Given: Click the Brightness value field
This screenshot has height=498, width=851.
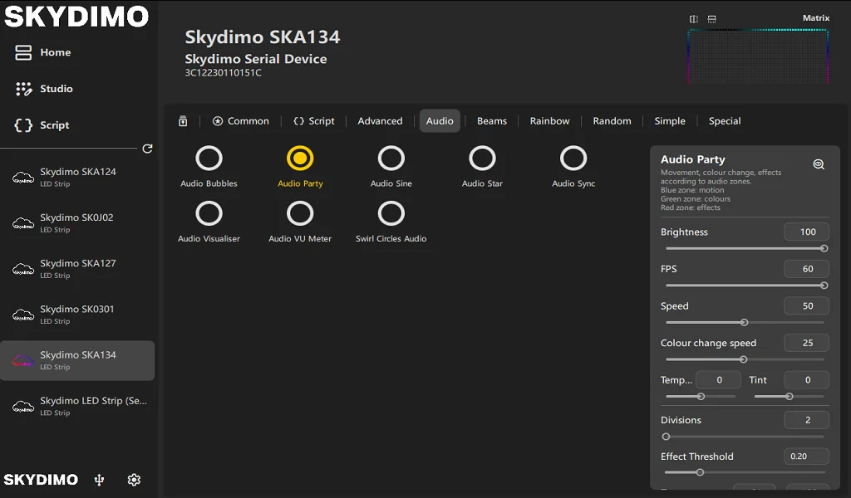Looking at the screenshot, I should click(x=806, y=232).
